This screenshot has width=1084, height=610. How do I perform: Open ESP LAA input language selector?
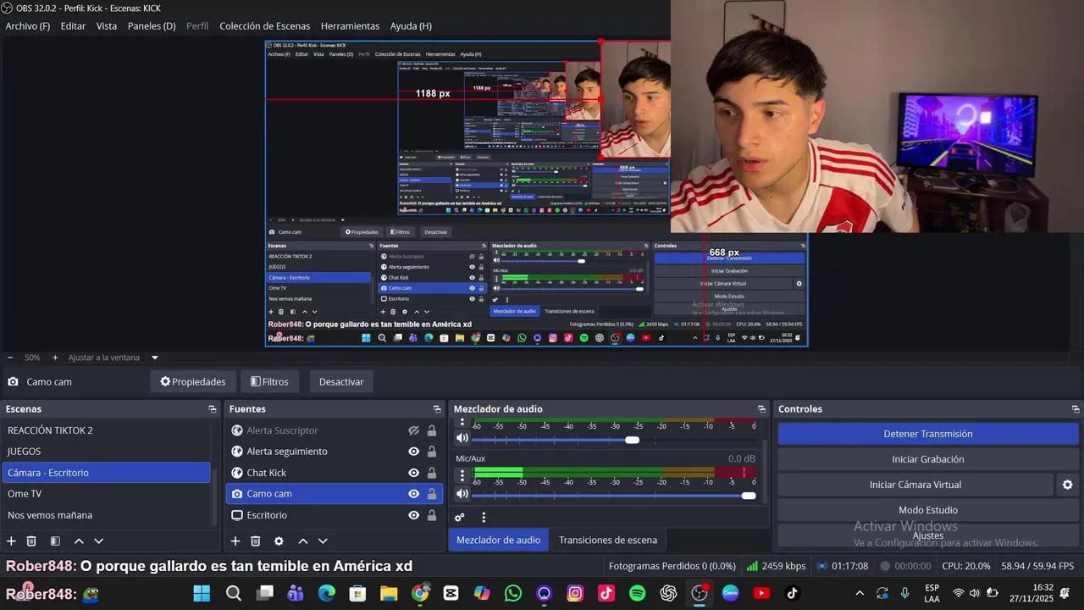point(932,593)
